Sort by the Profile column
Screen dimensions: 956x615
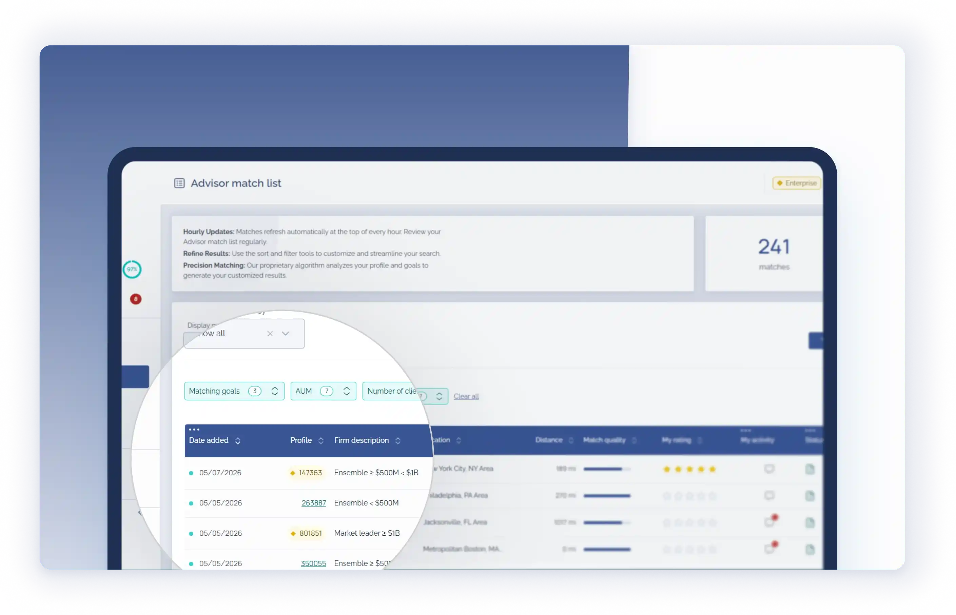pos(321,440)
